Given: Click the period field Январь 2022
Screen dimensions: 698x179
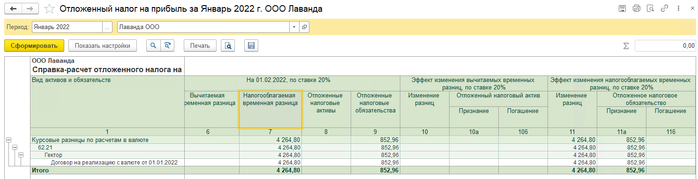Looking at the screenshot, I should coord(67,27).
